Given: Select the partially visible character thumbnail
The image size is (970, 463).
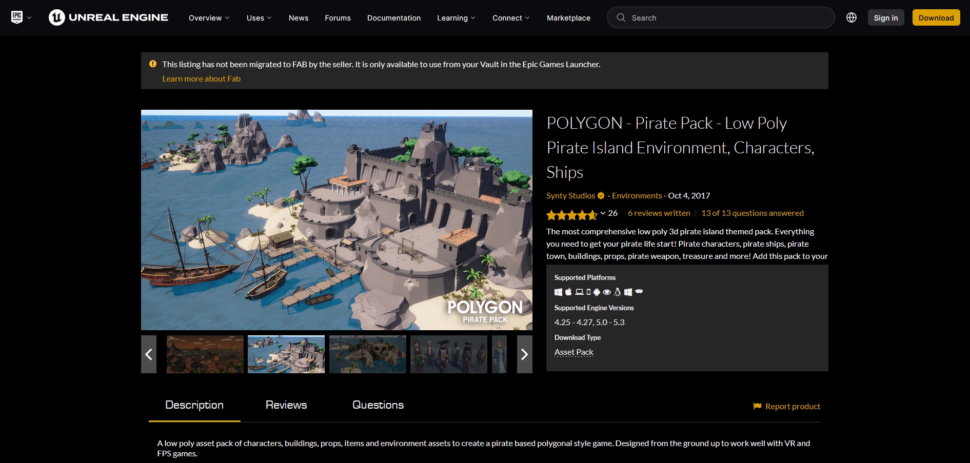Looking at the screenshot, I should (499, 354).
